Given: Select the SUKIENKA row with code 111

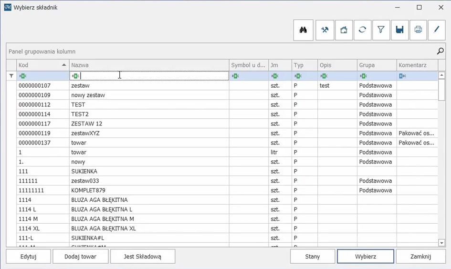Looking at the screenshot, I should click(x=84, y=171).
